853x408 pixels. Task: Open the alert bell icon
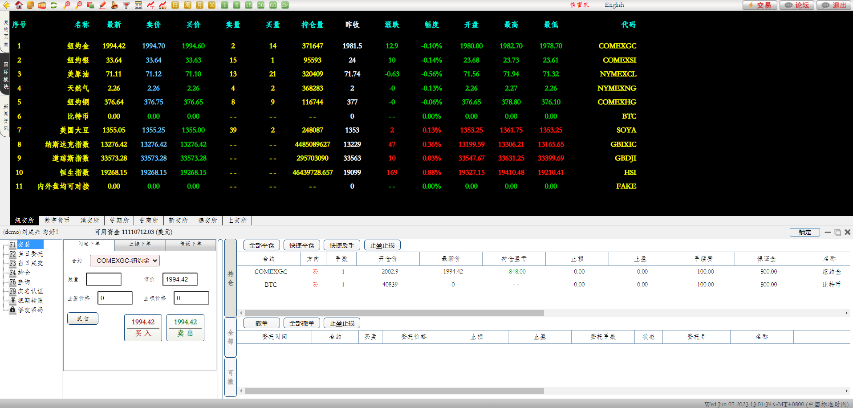114,5
